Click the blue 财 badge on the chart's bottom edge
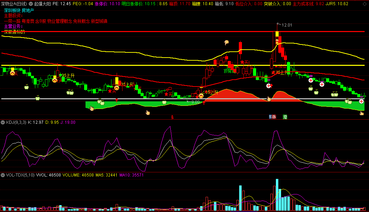The image size is (369, 212). point(271,117)
